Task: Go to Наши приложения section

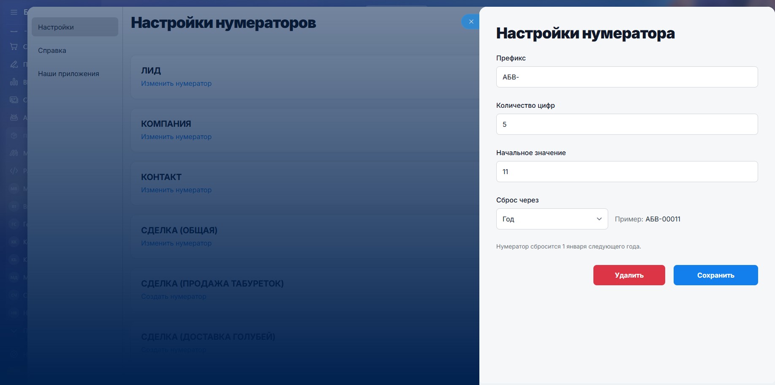Action: 68,74
